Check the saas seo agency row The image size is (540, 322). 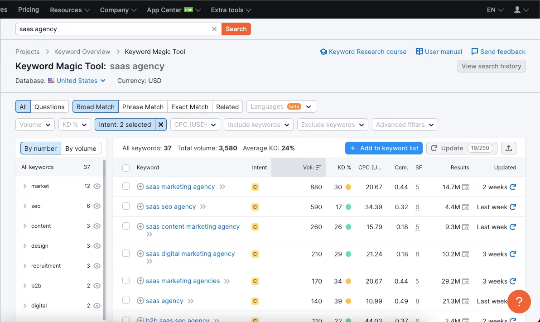126,206
